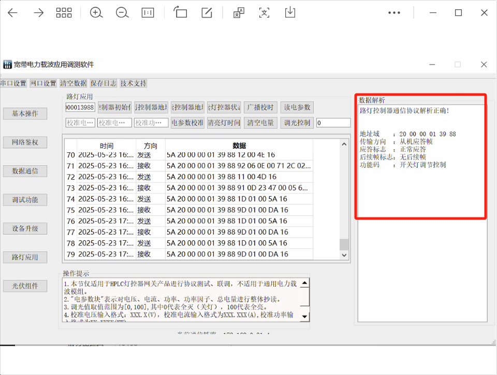Click the OCR text extraction icon
497x375 pixels.
click(x=264, y=12)
